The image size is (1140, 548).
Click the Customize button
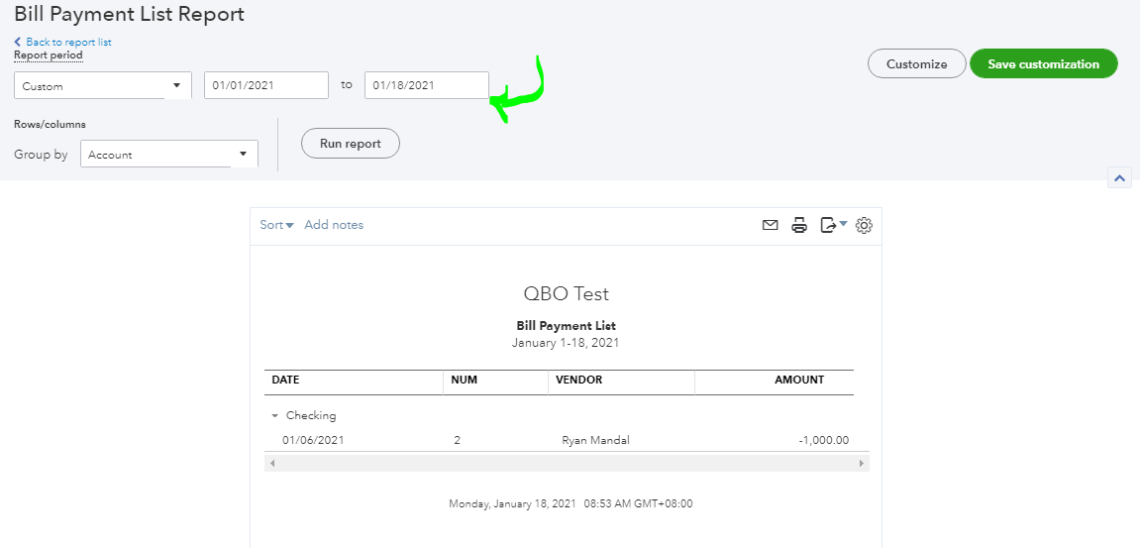916,64
